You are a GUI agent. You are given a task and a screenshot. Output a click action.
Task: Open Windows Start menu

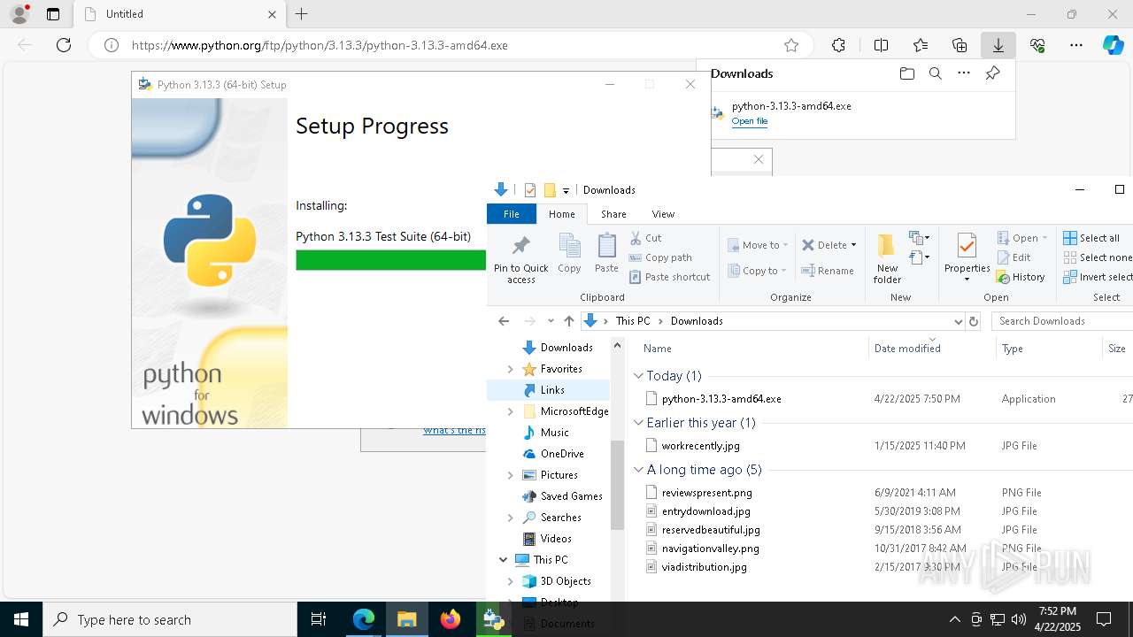[x=21, y=619]
